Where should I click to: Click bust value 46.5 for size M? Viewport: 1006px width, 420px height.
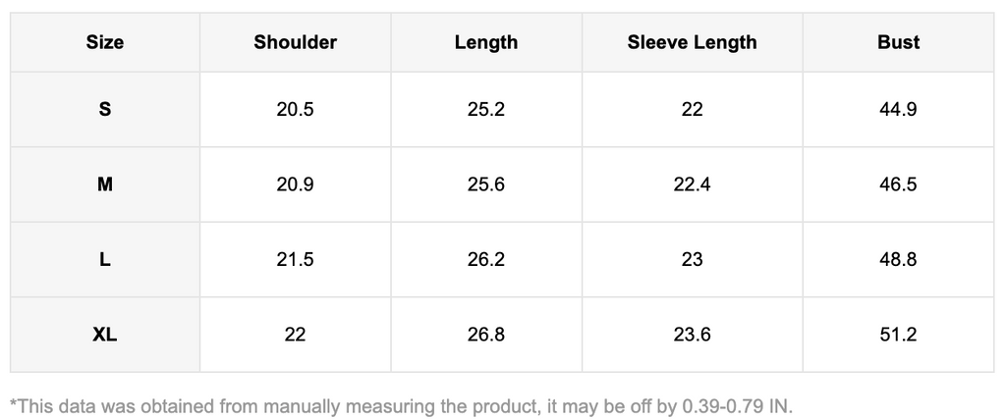(898, 184)
